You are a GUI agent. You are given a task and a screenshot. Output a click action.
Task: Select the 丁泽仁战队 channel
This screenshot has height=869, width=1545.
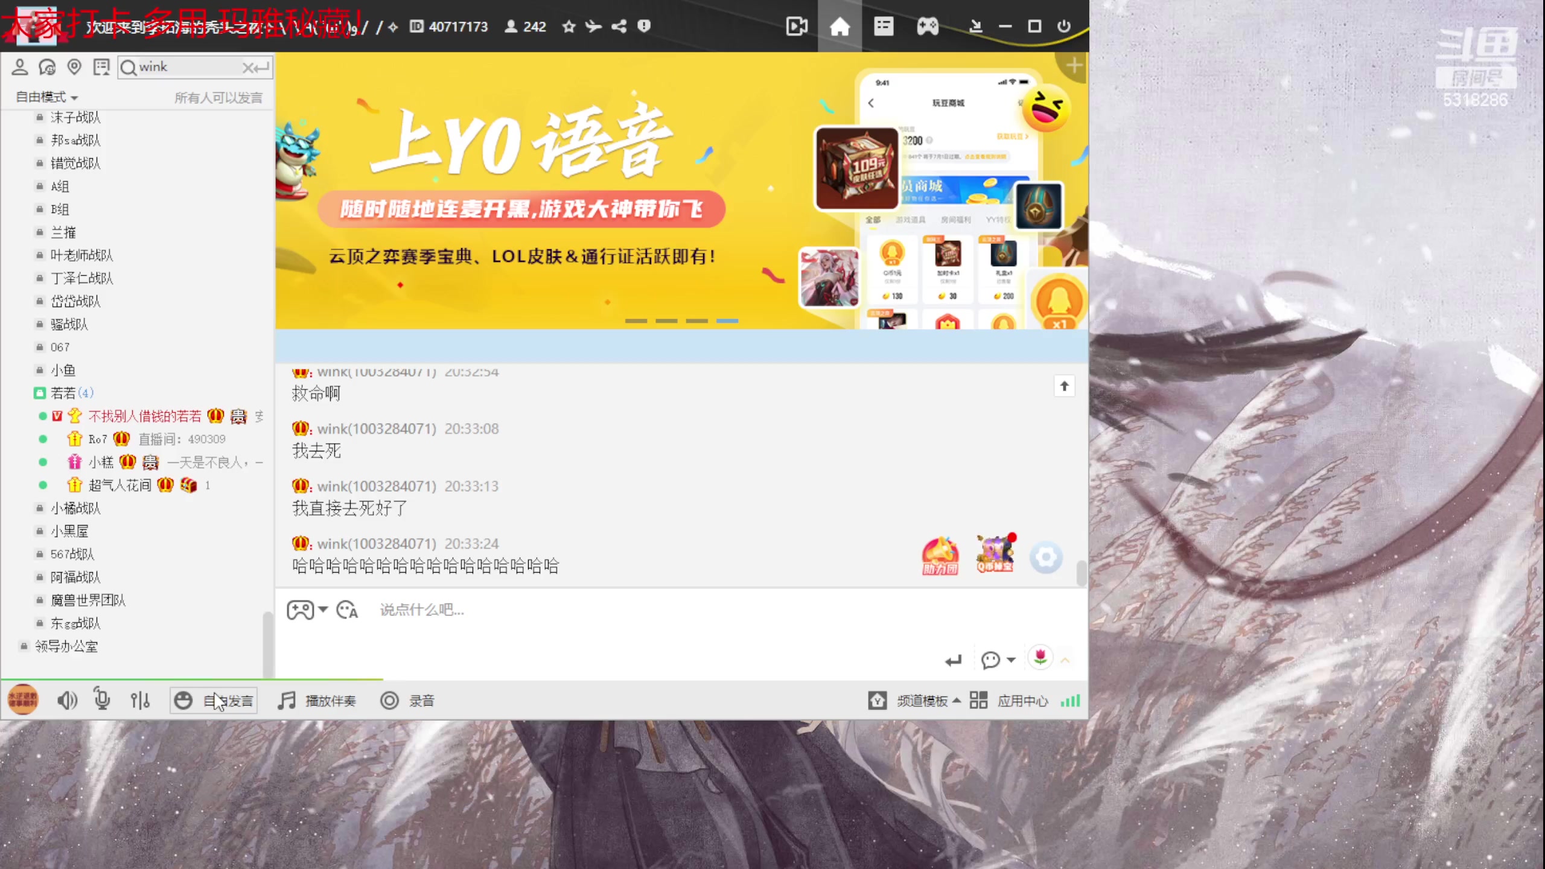[x=81, y=278]
